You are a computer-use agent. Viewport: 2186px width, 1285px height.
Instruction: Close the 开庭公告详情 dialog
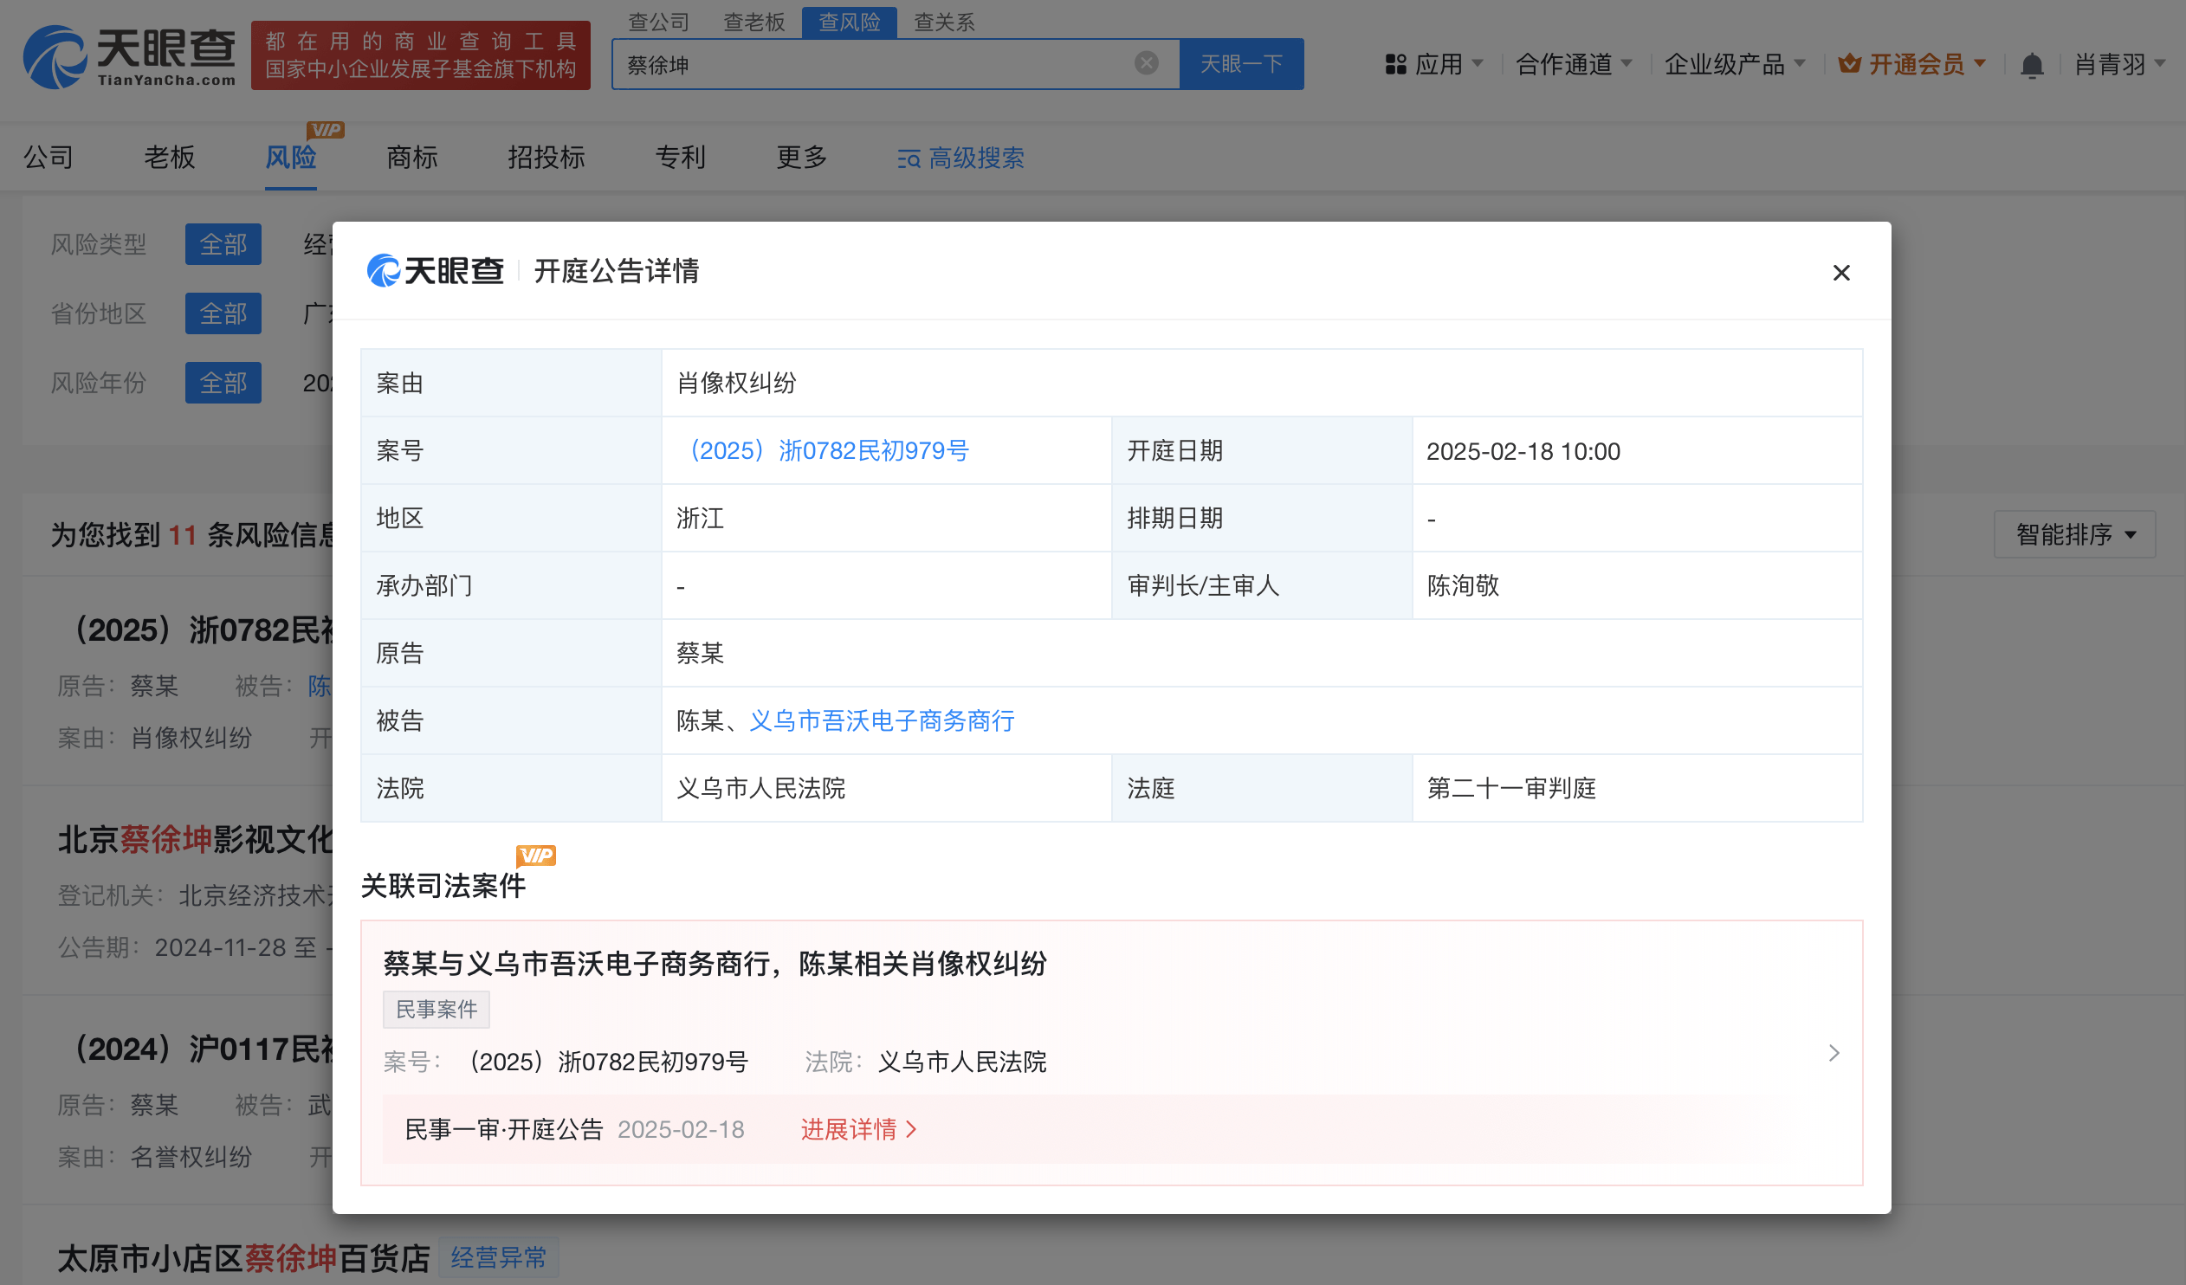click(x=1840, y=272)
